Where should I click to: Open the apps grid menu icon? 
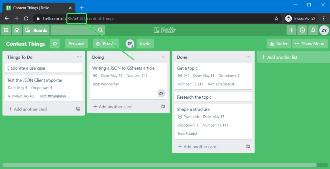click(x=6, y=30)
